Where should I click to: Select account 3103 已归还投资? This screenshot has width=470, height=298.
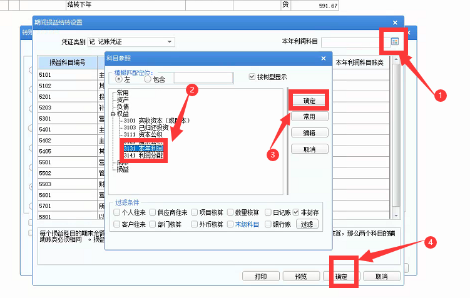pos(146,127)
